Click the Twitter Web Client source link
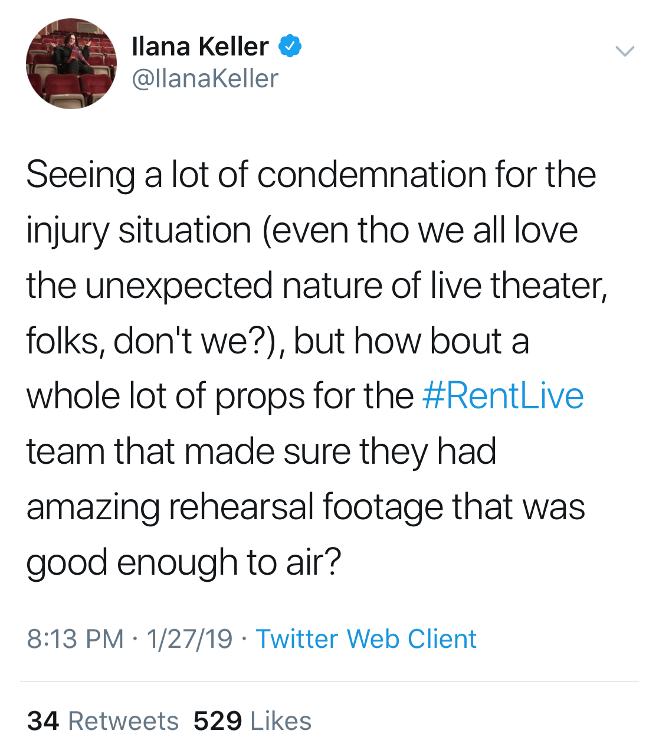659x747 pixels. (x=366, y=639)
